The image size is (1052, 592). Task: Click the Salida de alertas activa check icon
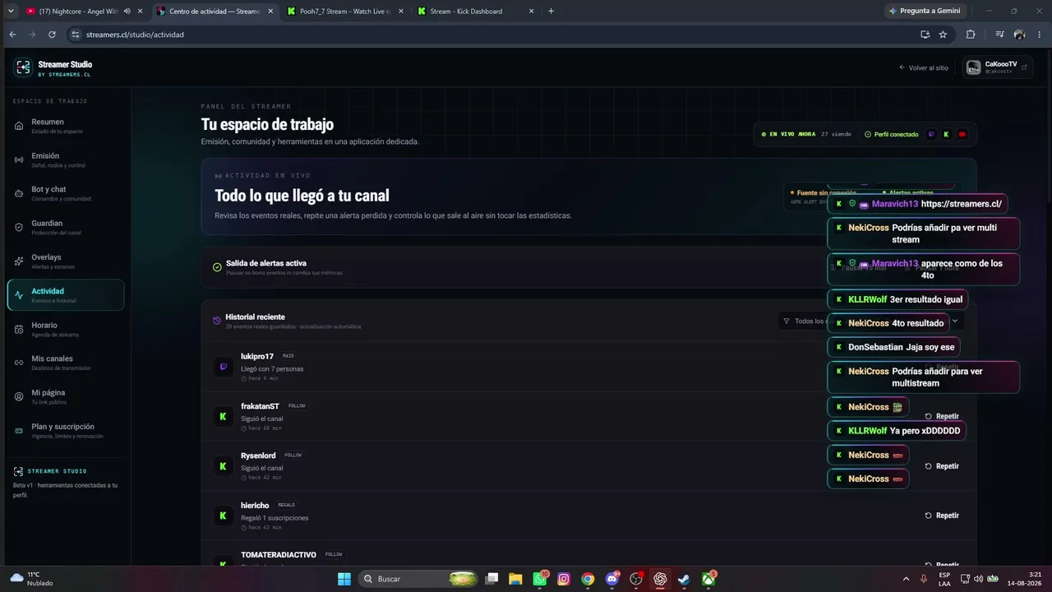(217, 267)
